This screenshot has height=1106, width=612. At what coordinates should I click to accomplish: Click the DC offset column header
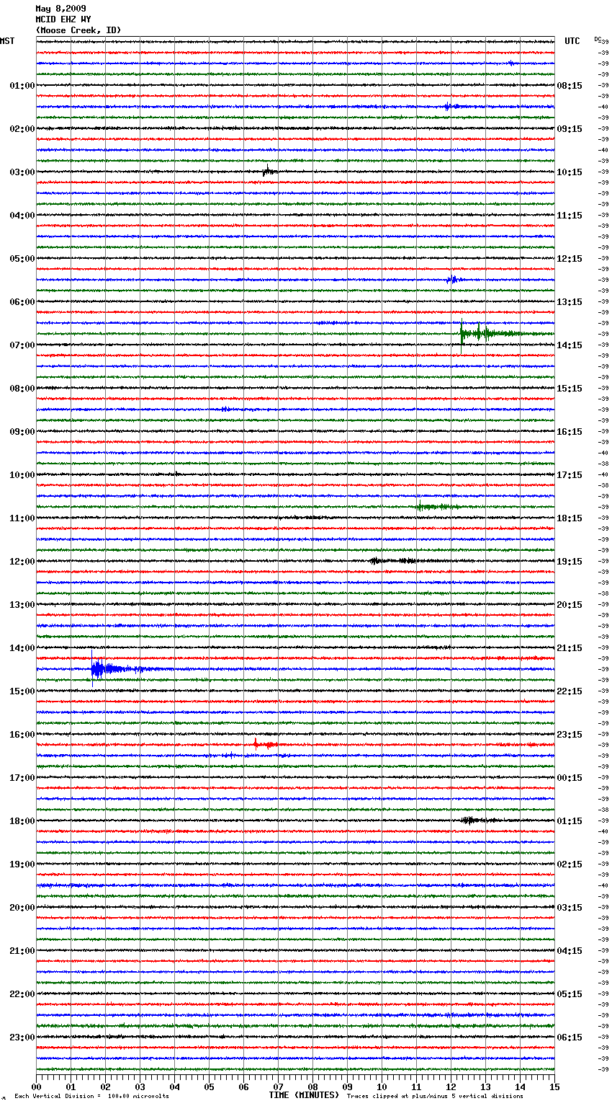tap(599, 40)
